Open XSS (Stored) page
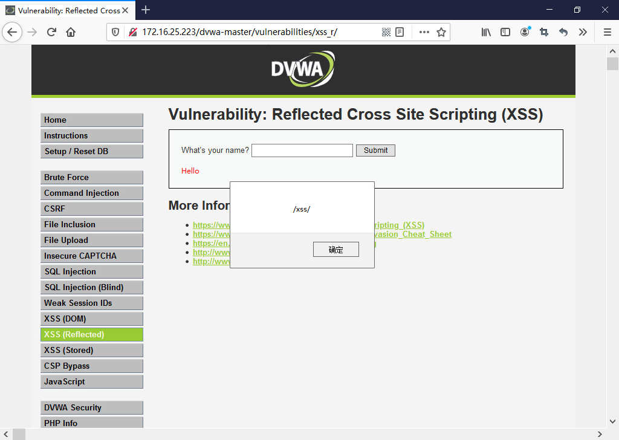Image resolution: width=619 pixels, height=440 pixels. 92,351
